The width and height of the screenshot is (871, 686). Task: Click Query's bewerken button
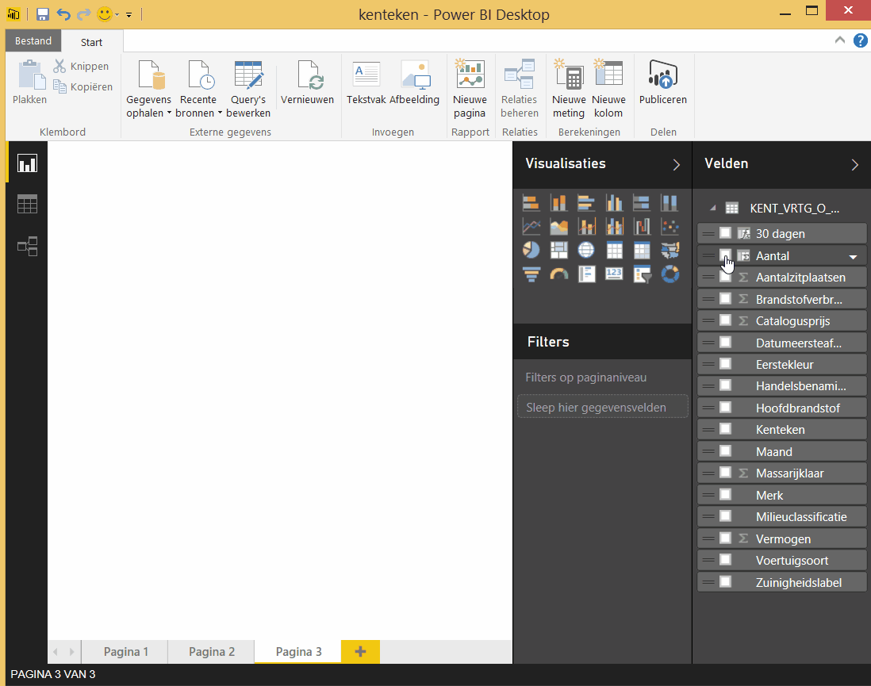click(248, 90)
